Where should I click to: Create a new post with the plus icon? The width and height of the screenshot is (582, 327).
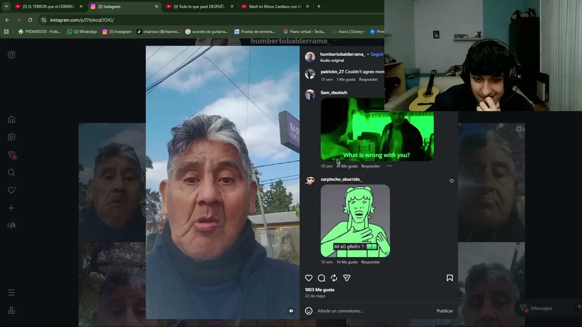[11, 208]
